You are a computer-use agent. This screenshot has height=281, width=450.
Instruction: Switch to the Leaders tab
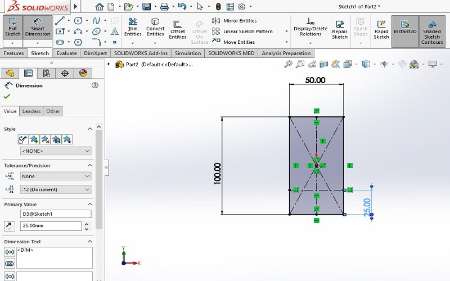pyautogui.click(x=31, y=111)
